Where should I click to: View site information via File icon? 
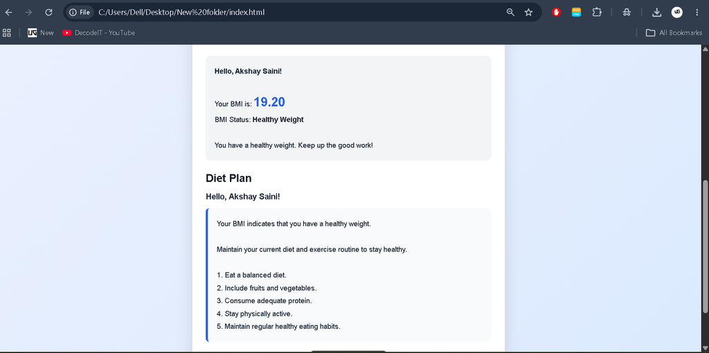click(80, 12)
